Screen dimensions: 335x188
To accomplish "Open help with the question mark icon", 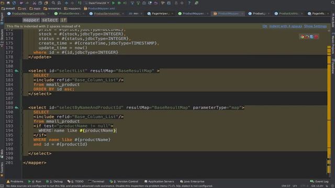I will coord(189,3).
